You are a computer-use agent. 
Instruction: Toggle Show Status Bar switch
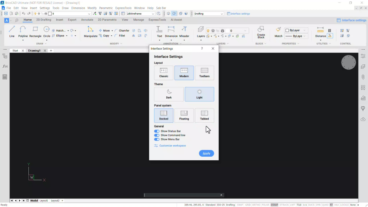pyautogui.click(x=156, y=131)
